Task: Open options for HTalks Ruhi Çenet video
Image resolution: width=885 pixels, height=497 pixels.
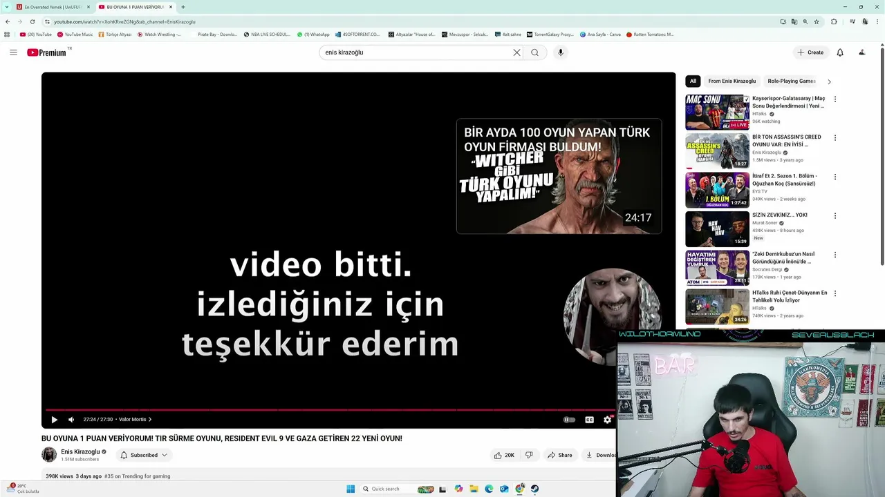Action: click(x=835, y=293)
